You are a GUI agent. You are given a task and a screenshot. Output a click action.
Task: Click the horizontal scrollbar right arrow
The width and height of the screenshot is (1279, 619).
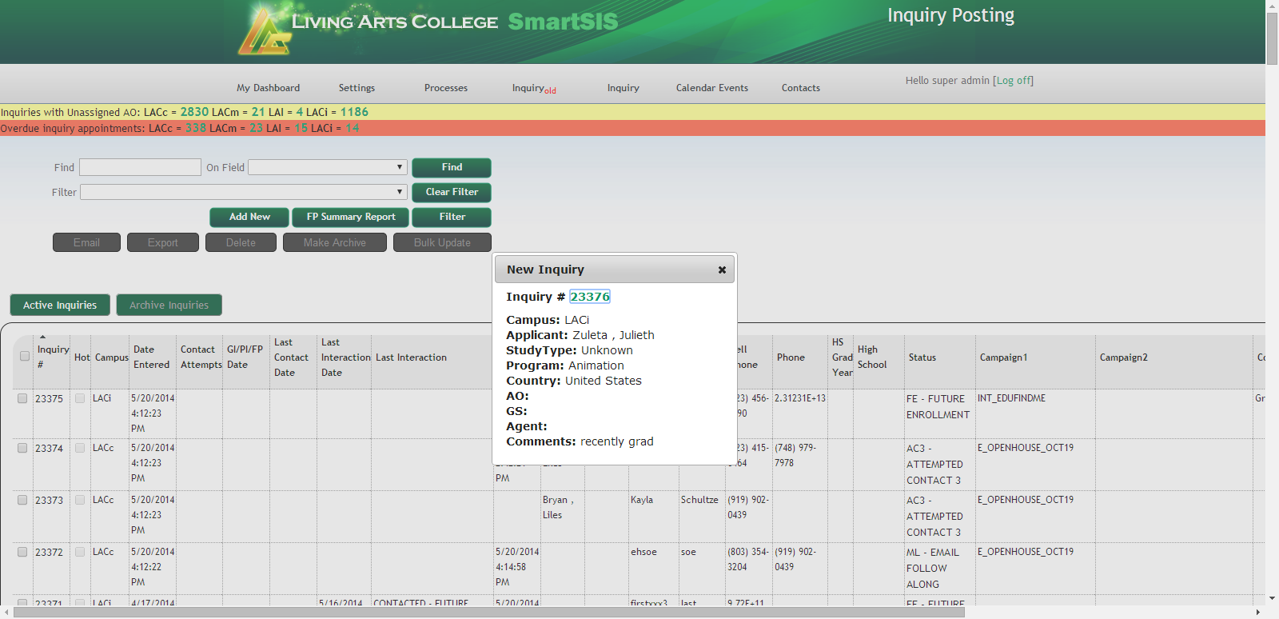coord(1258,613)
